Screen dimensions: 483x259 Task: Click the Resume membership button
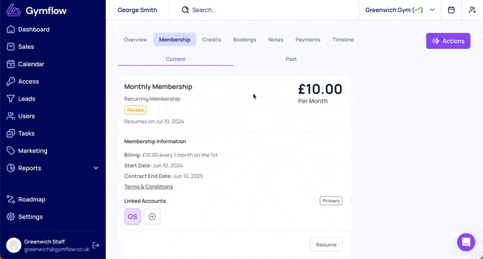[x=326, y=245]
